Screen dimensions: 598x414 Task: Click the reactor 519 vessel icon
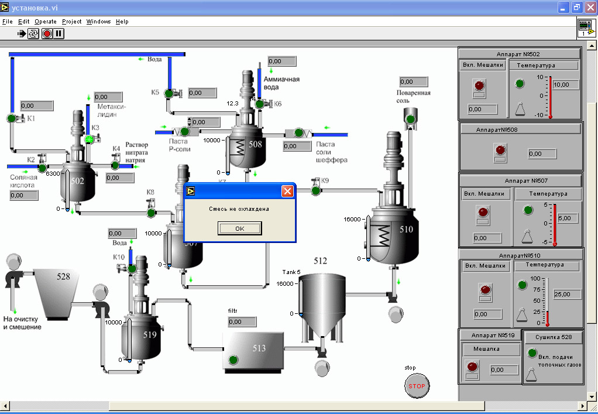point(141,338)
